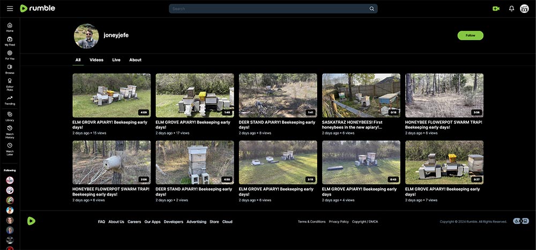536x250 pixels.
Task: Open Watch History in the sidebar
Action: [x=10, y=132]
